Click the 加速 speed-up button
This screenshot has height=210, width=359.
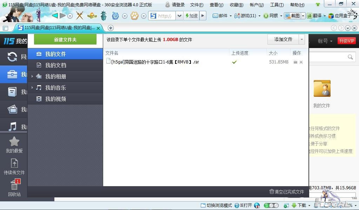pyautogui.click(x=191, y=16)
